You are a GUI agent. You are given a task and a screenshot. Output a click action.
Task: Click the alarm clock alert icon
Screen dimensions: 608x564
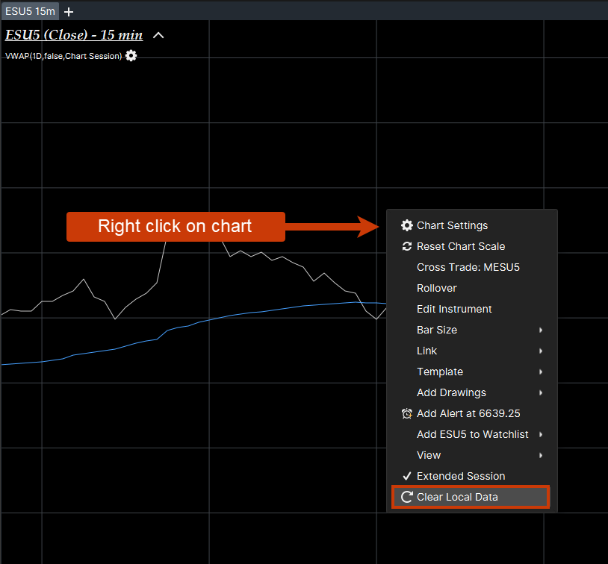coord(406,413)
